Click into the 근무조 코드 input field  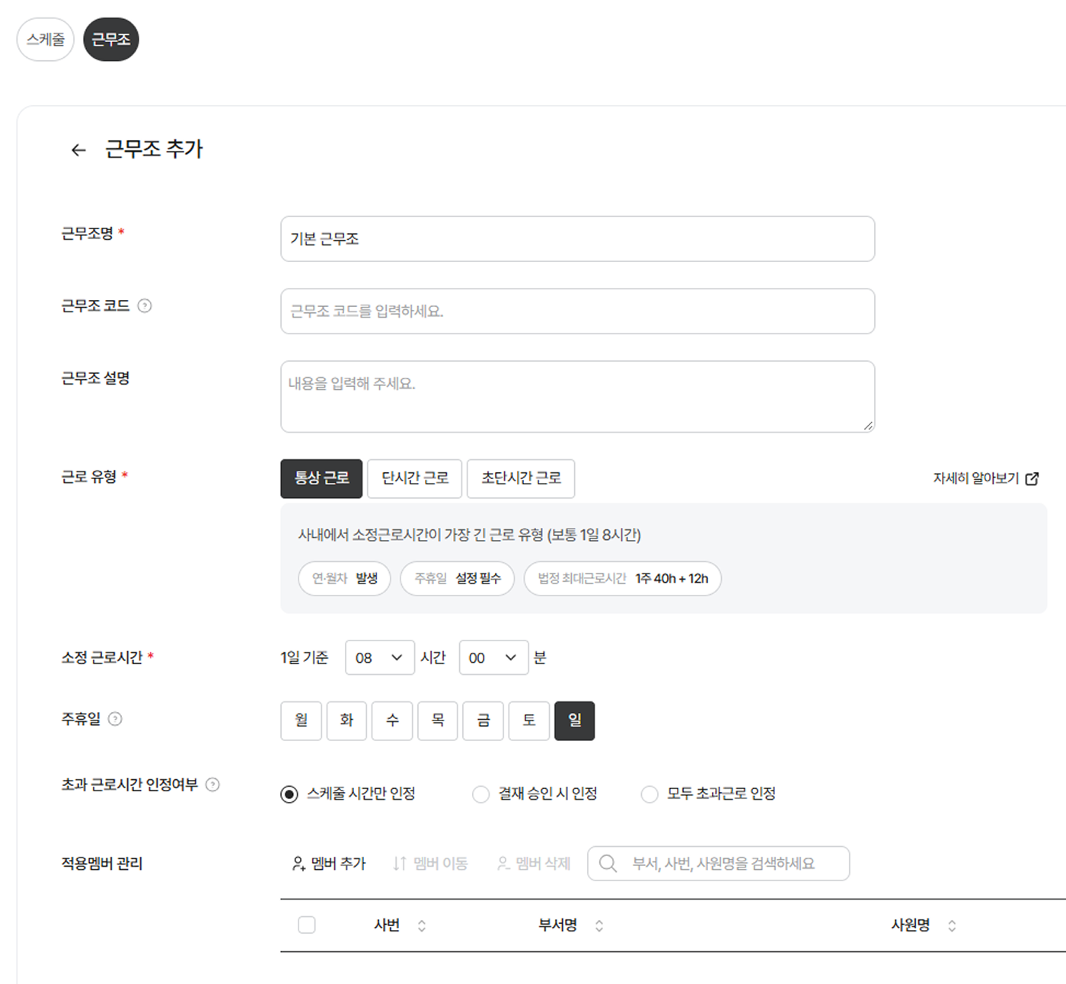(578, 311)
